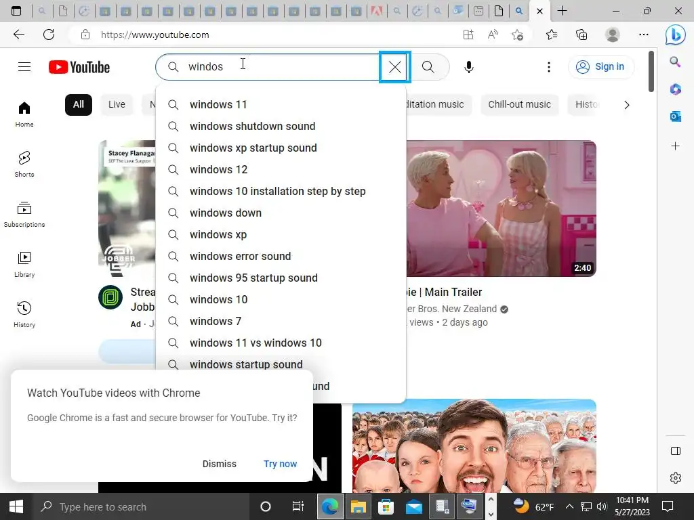
Task: Open Bros. New Zealand channel link
Action: [x=451, y=309]
